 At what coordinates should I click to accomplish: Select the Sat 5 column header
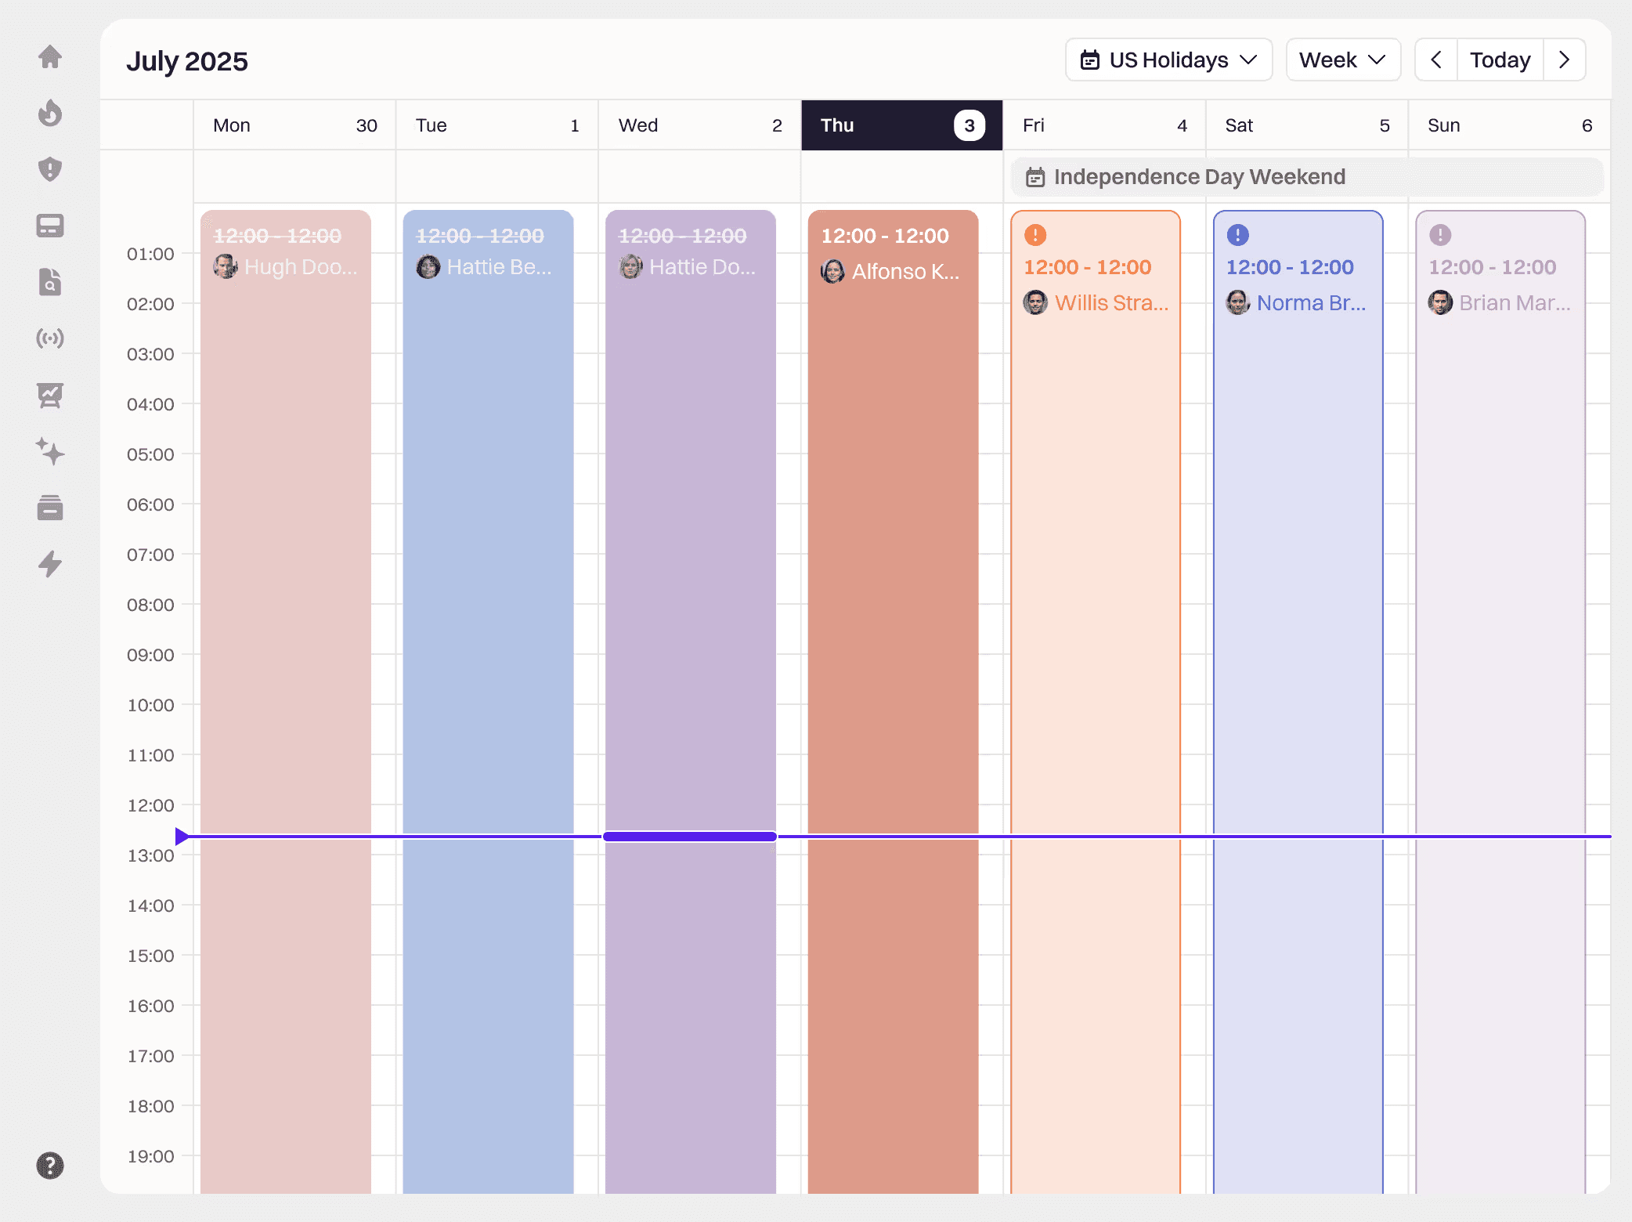click(1306, 125)
